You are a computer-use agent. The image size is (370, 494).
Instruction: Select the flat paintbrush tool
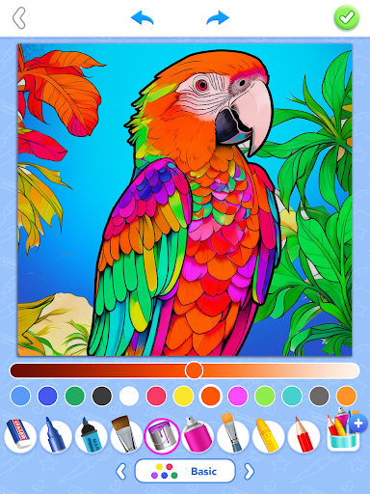[126, 434]
